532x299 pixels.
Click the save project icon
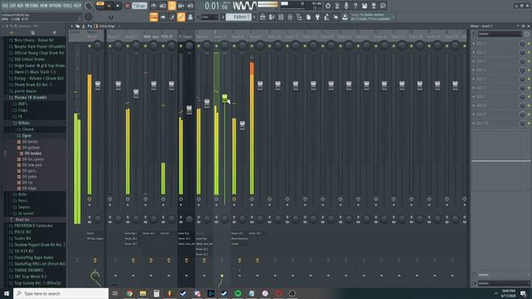click(x=364, y=6)
